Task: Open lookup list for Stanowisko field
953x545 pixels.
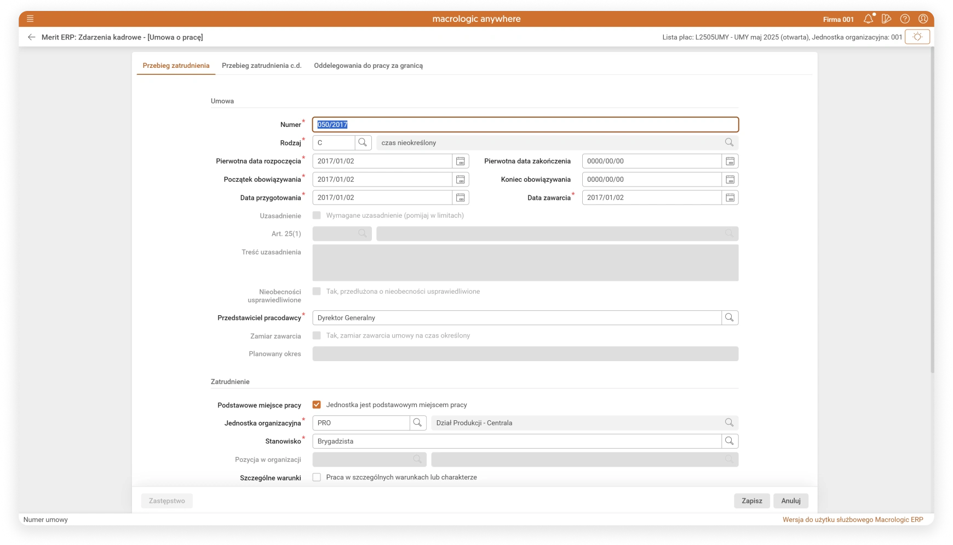Action: tap(729, 441)
